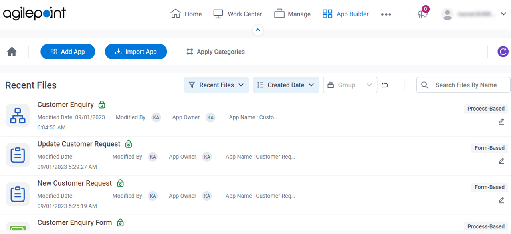Open the Manage menu
Screen dimensions: 511x234
click(x=292, y=14)
